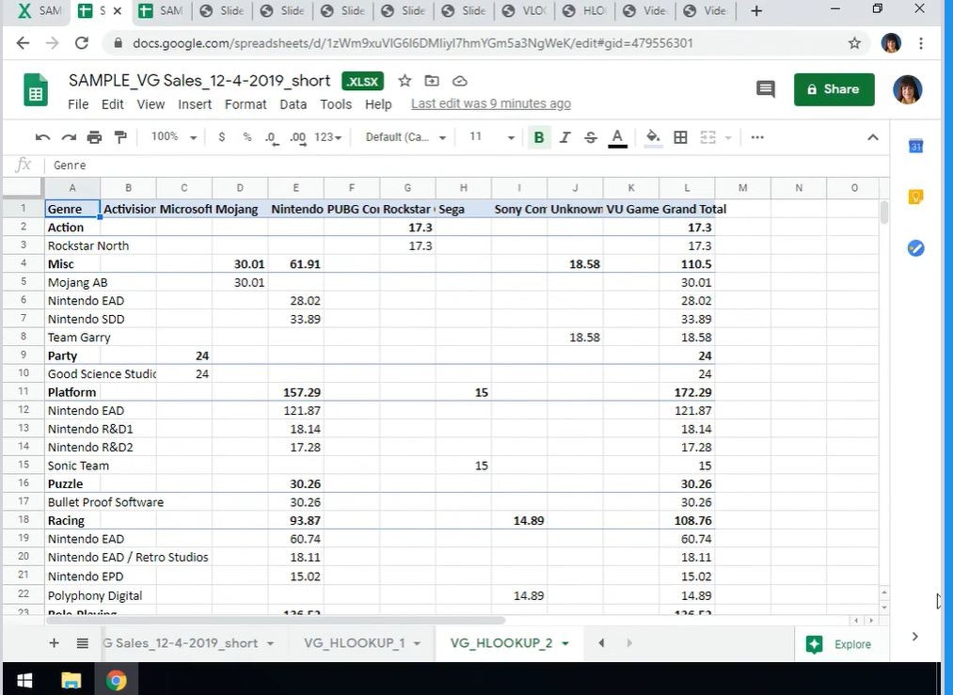The image size is (953, 695).
Task: Open the Sales_12-4-2019_short tab dropdown arrow
Action: tap(270, 643)
